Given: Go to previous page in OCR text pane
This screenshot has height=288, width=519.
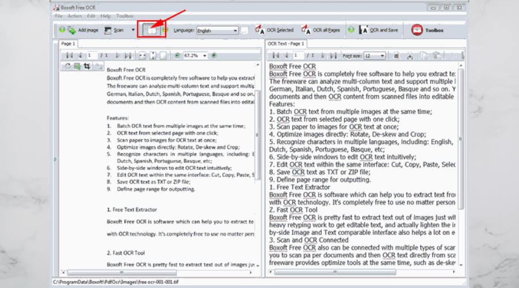Looking at the screenshot, I should [286, 56].
